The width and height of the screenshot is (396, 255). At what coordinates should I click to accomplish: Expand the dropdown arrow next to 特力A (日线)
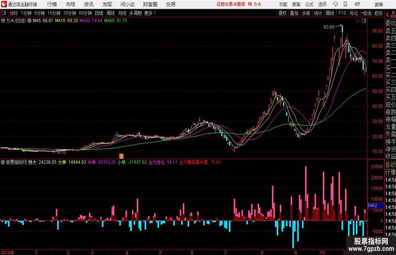[x=29, y=21]
